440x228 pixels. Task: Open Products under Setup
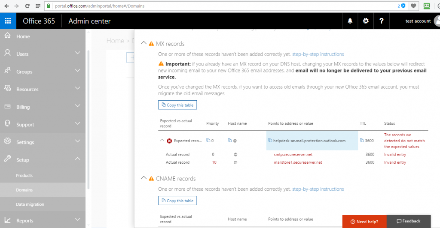point(24,175)
